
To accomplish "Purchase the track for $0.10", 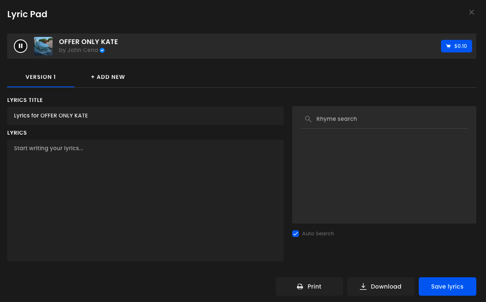I will coord(457,46).
